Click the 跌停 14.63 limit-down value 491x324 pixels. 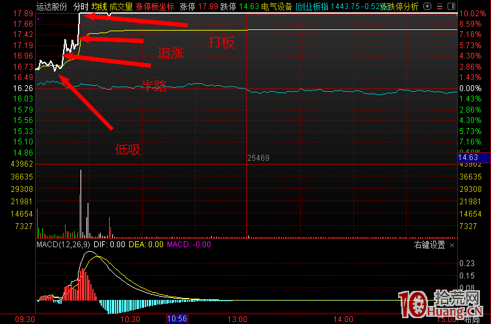pyautogui.click(x=240, y=7)
